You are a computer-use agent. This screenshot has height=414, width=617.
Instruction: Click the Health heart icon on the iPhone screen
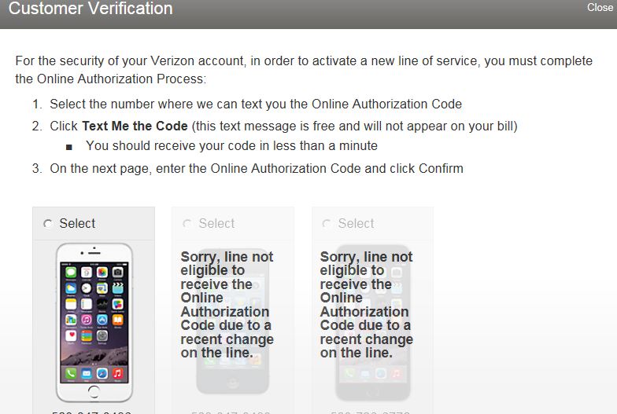[71, 336]
